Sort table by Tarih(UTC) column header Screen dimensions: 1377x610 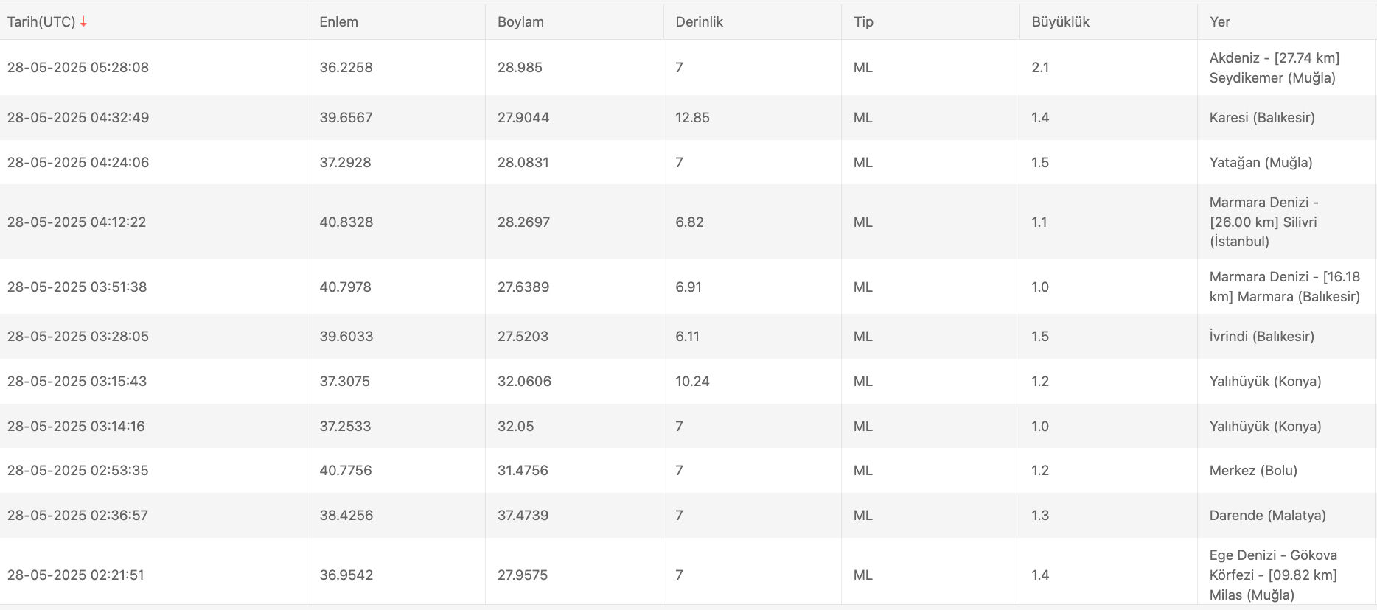coord(41,22)
